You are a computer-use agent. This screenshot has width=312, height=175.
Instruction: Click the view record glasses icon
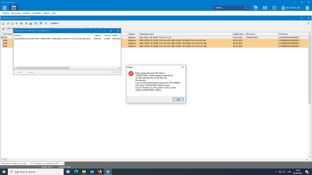pos(12,23)
